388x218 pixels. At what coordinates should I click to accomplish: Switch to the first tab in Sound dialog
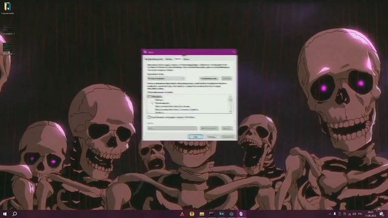click(x=153, y=59)
